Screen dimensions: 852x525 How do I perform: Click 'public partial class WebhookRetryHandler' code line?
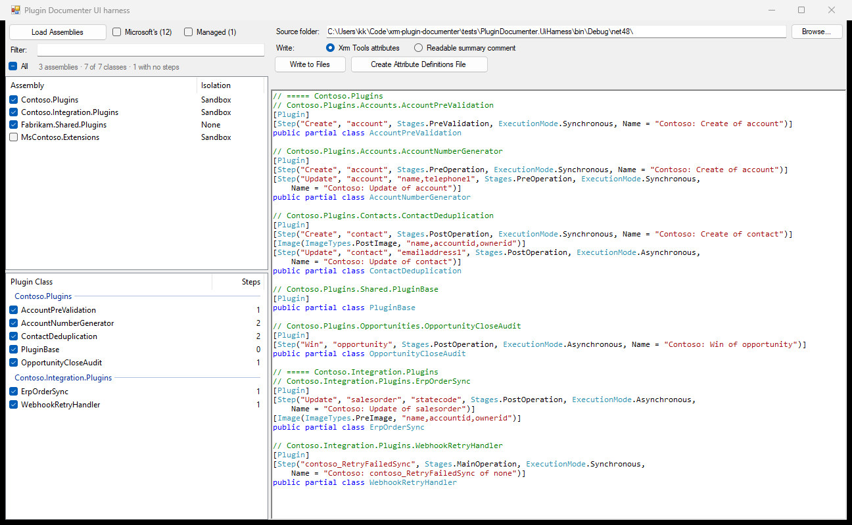click(x=365, y=482)
